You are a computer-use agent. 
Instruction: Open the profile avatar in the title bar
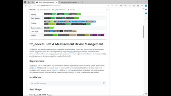[25, 2]
